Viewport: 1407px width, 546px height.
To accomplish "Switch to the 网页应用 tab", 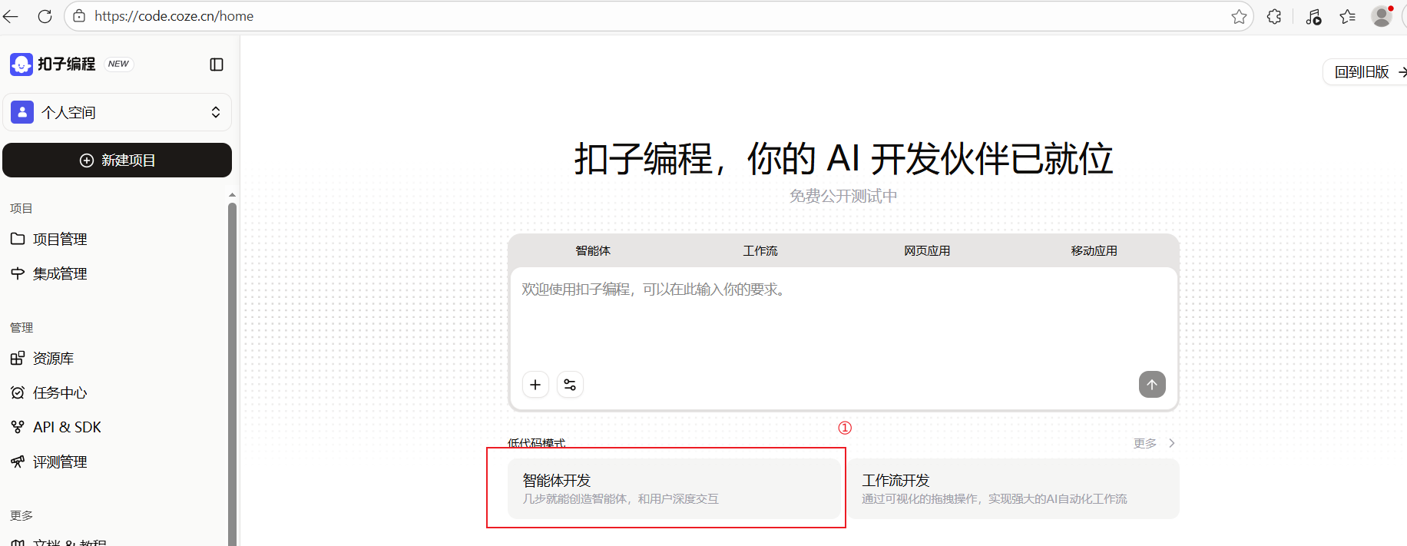I will tap(927, 251).
